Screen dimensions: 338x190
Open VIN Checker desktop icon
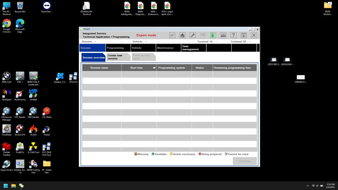tap(33, 113)
